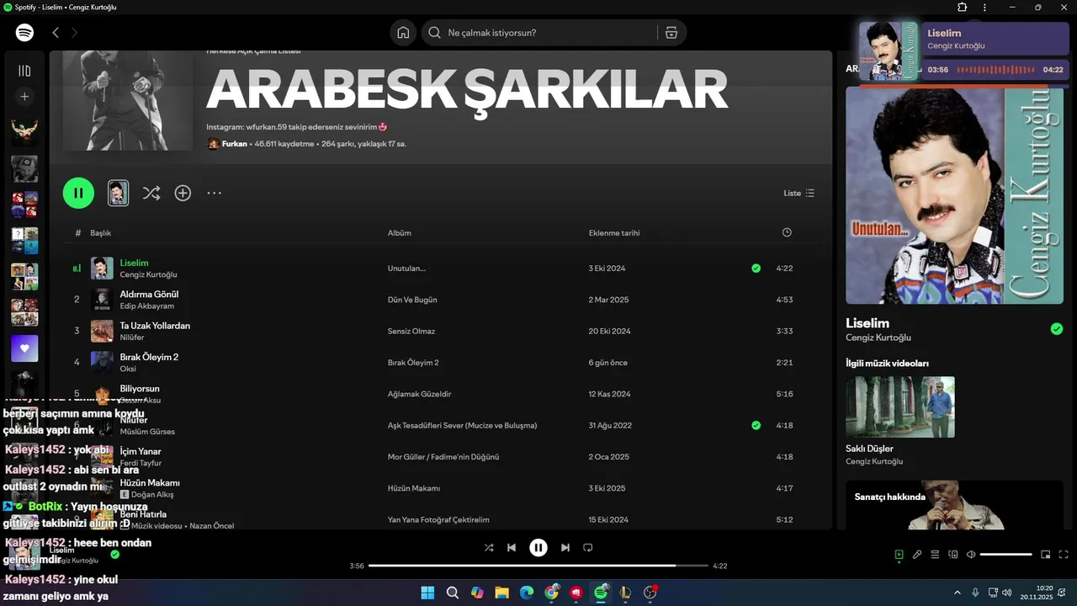The image size is (1077, 606).
Task: Open the connect to device icon
Action: (x=953, y=555)
